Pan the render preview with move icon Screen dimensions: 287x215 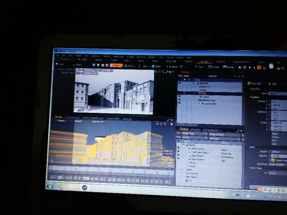coord(156,72)
